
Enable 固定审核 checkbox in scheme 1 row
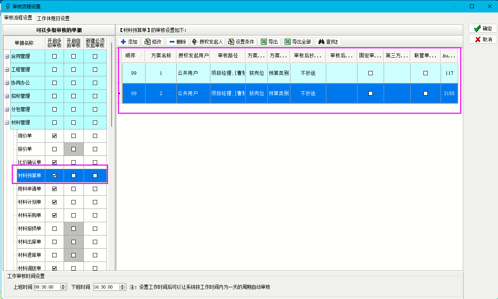click(x=370, y=73)
